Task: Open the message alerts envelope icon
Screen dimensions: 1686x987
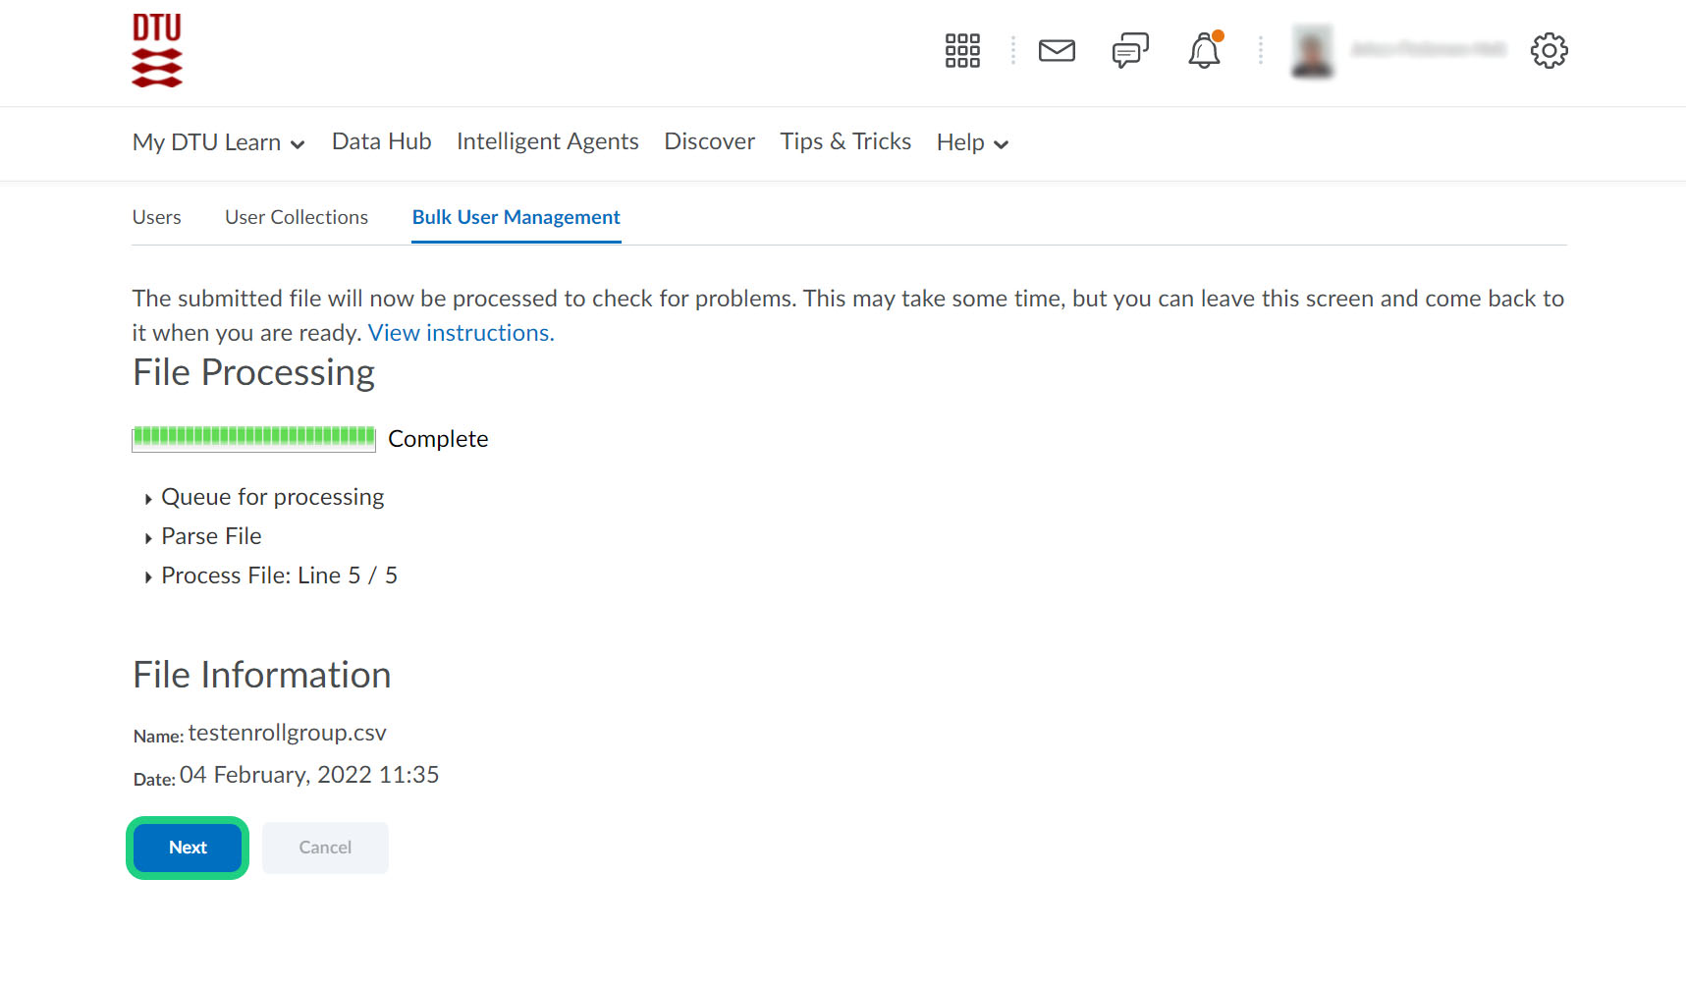Action: click(x=1057, y=50)
